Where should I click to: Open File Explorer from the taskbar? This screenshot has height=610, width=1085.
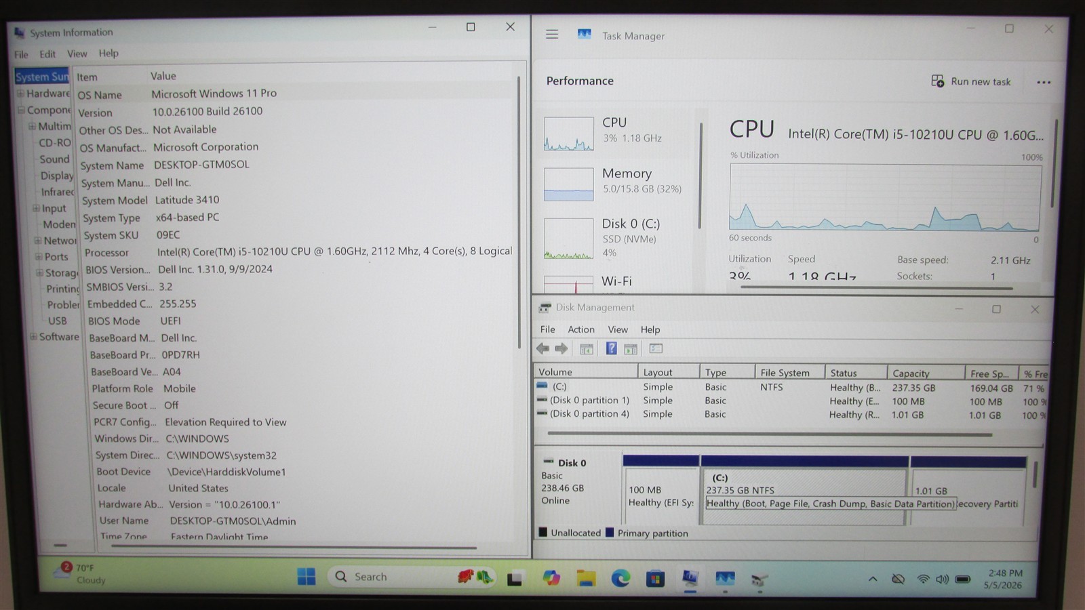(x=586, y=578)
